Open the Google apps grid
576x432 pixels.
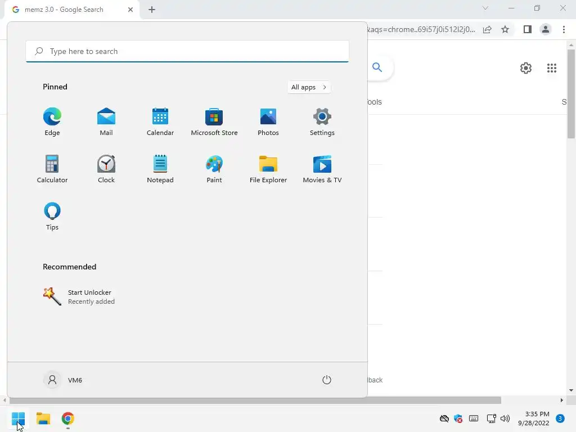[552, 68]
